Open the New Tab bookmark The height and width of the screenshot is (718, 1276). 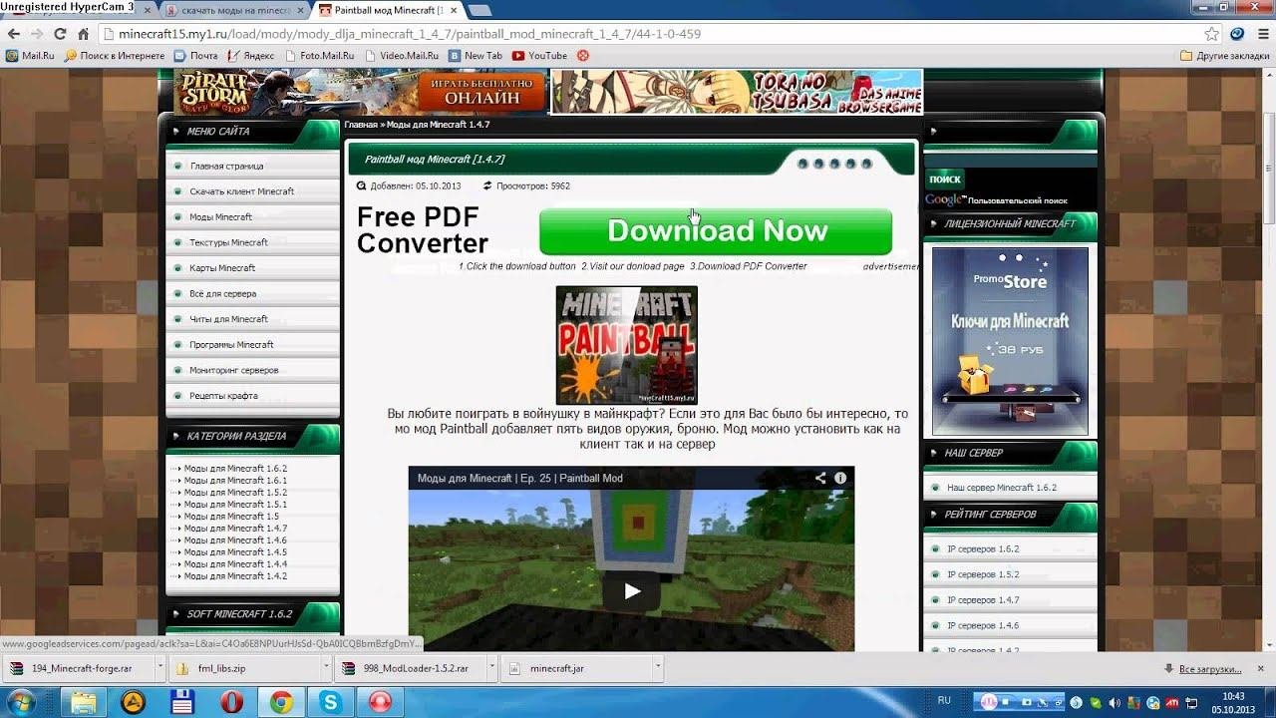[x=476, y=56]
